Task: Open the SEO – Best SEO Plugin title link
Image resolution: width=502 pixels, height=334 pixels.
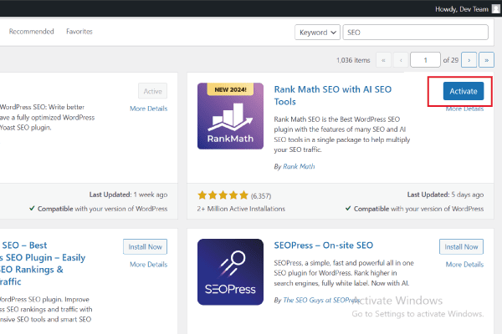Action: (43, 263)
